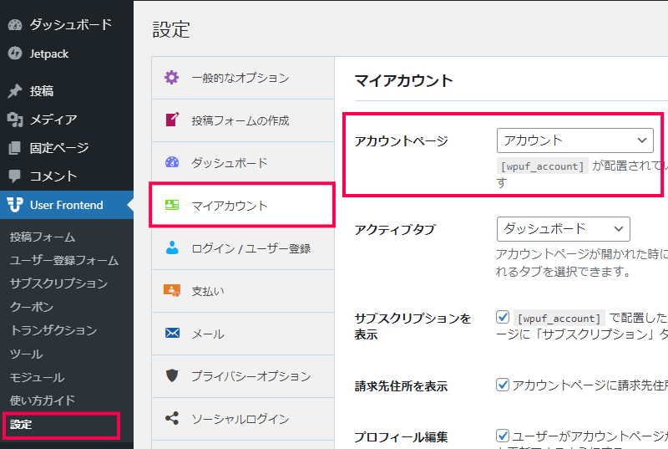Open 投稿フォーム submenu link

coord(43,237)
